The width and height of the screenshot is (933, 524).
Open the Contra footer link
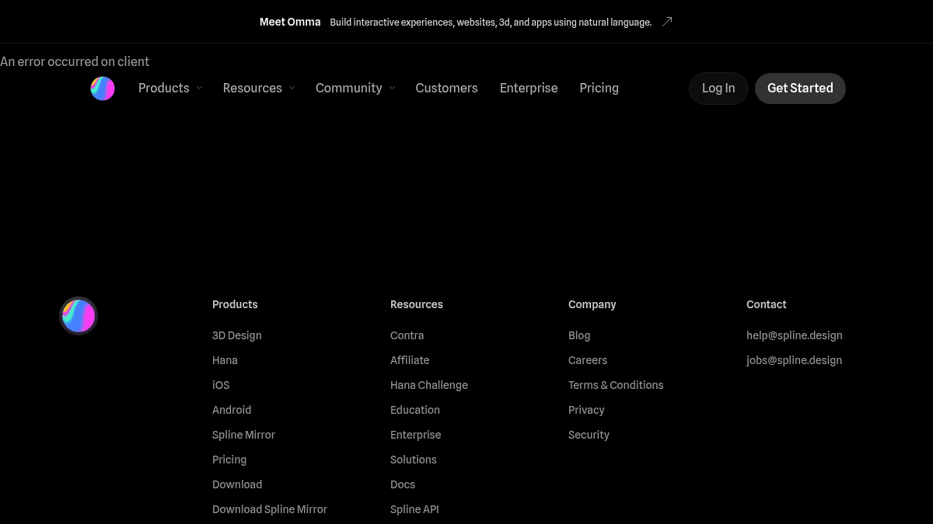coord(407,335)
